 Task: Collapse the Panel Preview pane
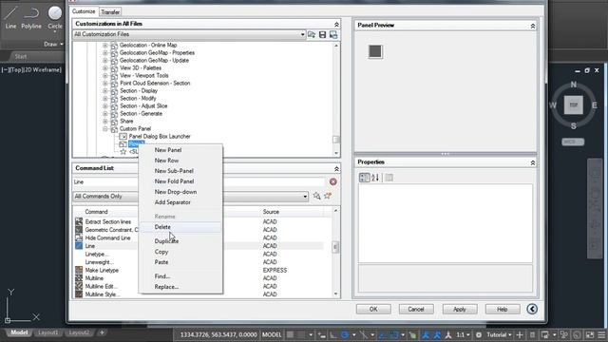[532, 26]
